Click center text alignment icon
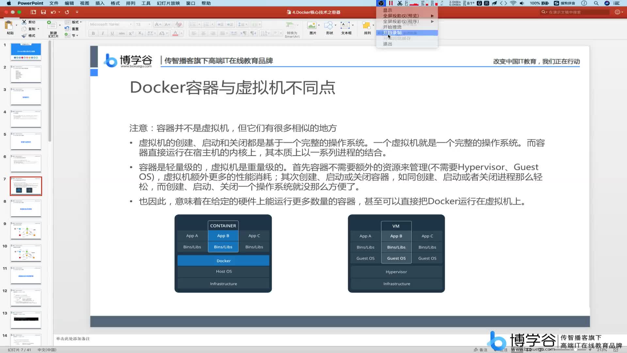The height and width of the screenshot is (353, 627). pyautogui.click(x=203, y=33)
